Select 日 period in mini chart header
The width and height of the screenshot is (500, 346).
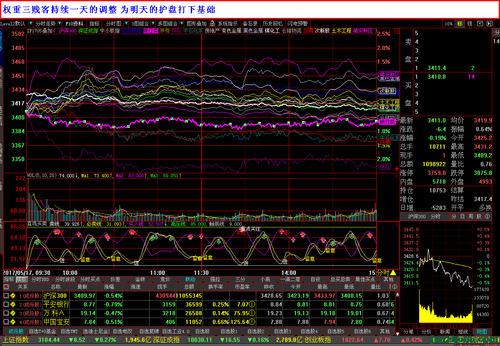(x=463, y=217)
